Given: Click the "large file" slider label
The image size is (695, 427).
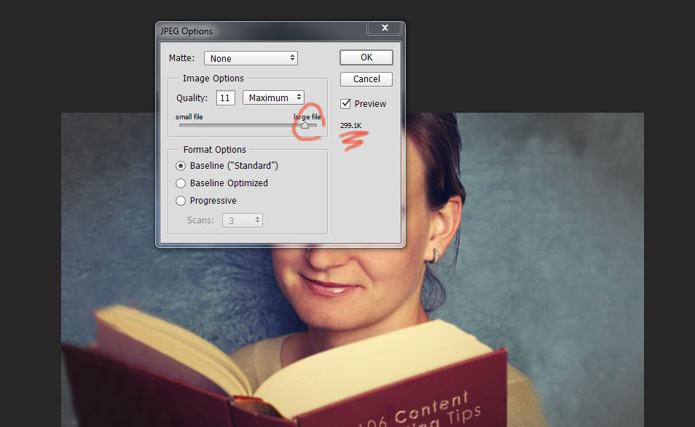Looking at the screenshot, I should [307, 116].
